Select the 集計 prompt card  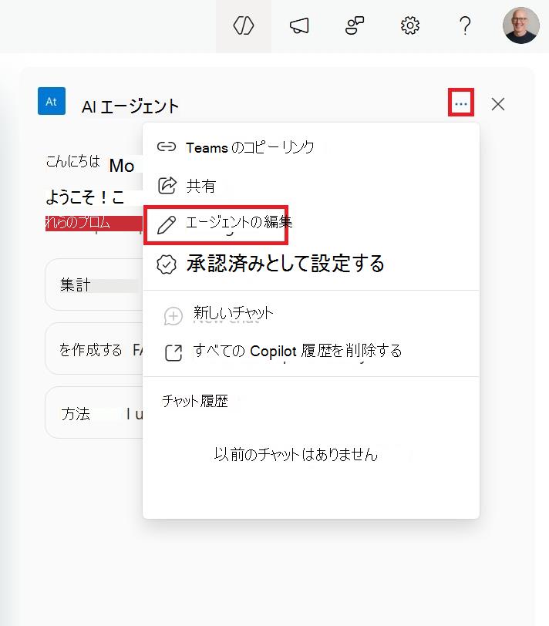tap(94, 284)
